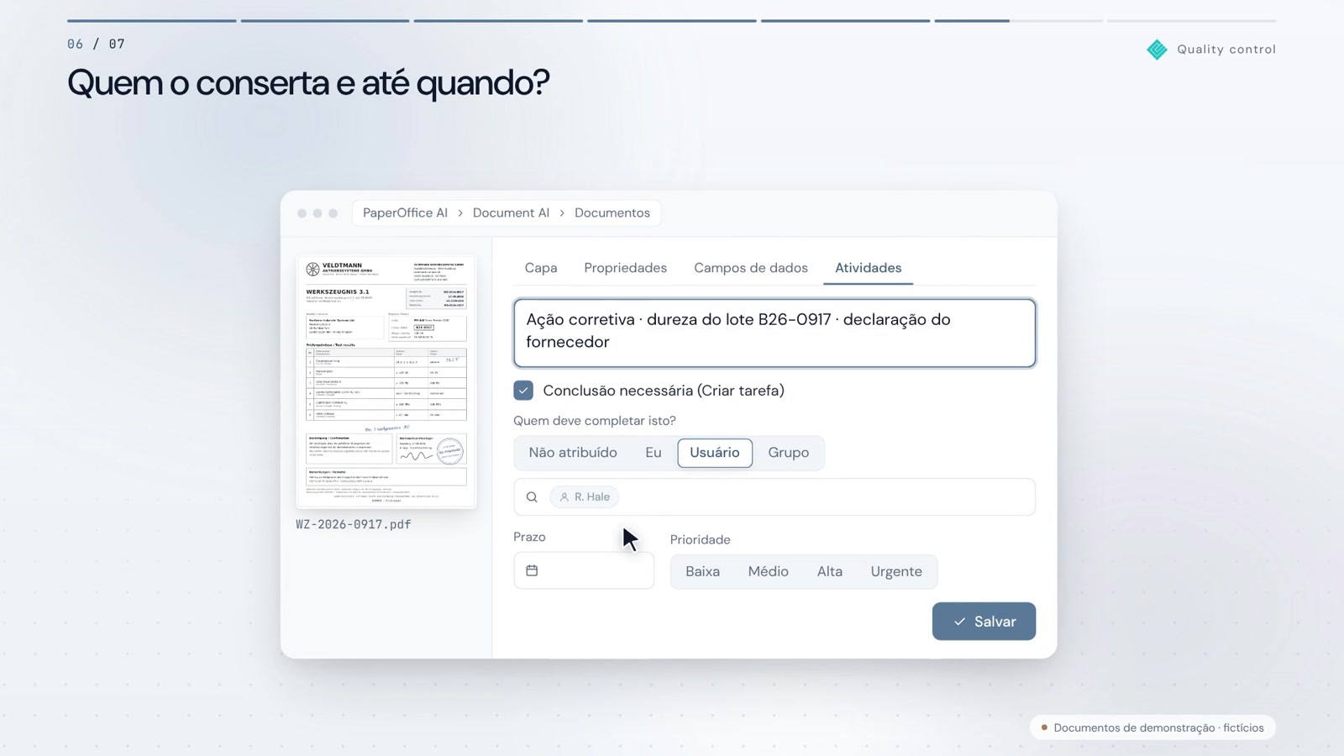Open Documentos breadcrumb
Screen dimensions: 1344x756
tap(612, 213)
